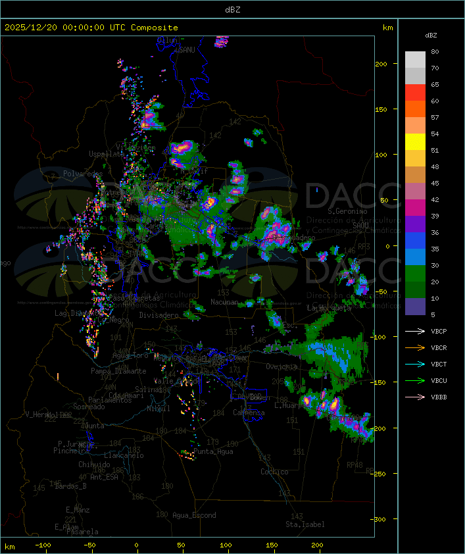Image resolution: width=465 pixels, height=554 pixels.
Task: Click the storm cell at the top near Olun
Action: tap(222, 41)
